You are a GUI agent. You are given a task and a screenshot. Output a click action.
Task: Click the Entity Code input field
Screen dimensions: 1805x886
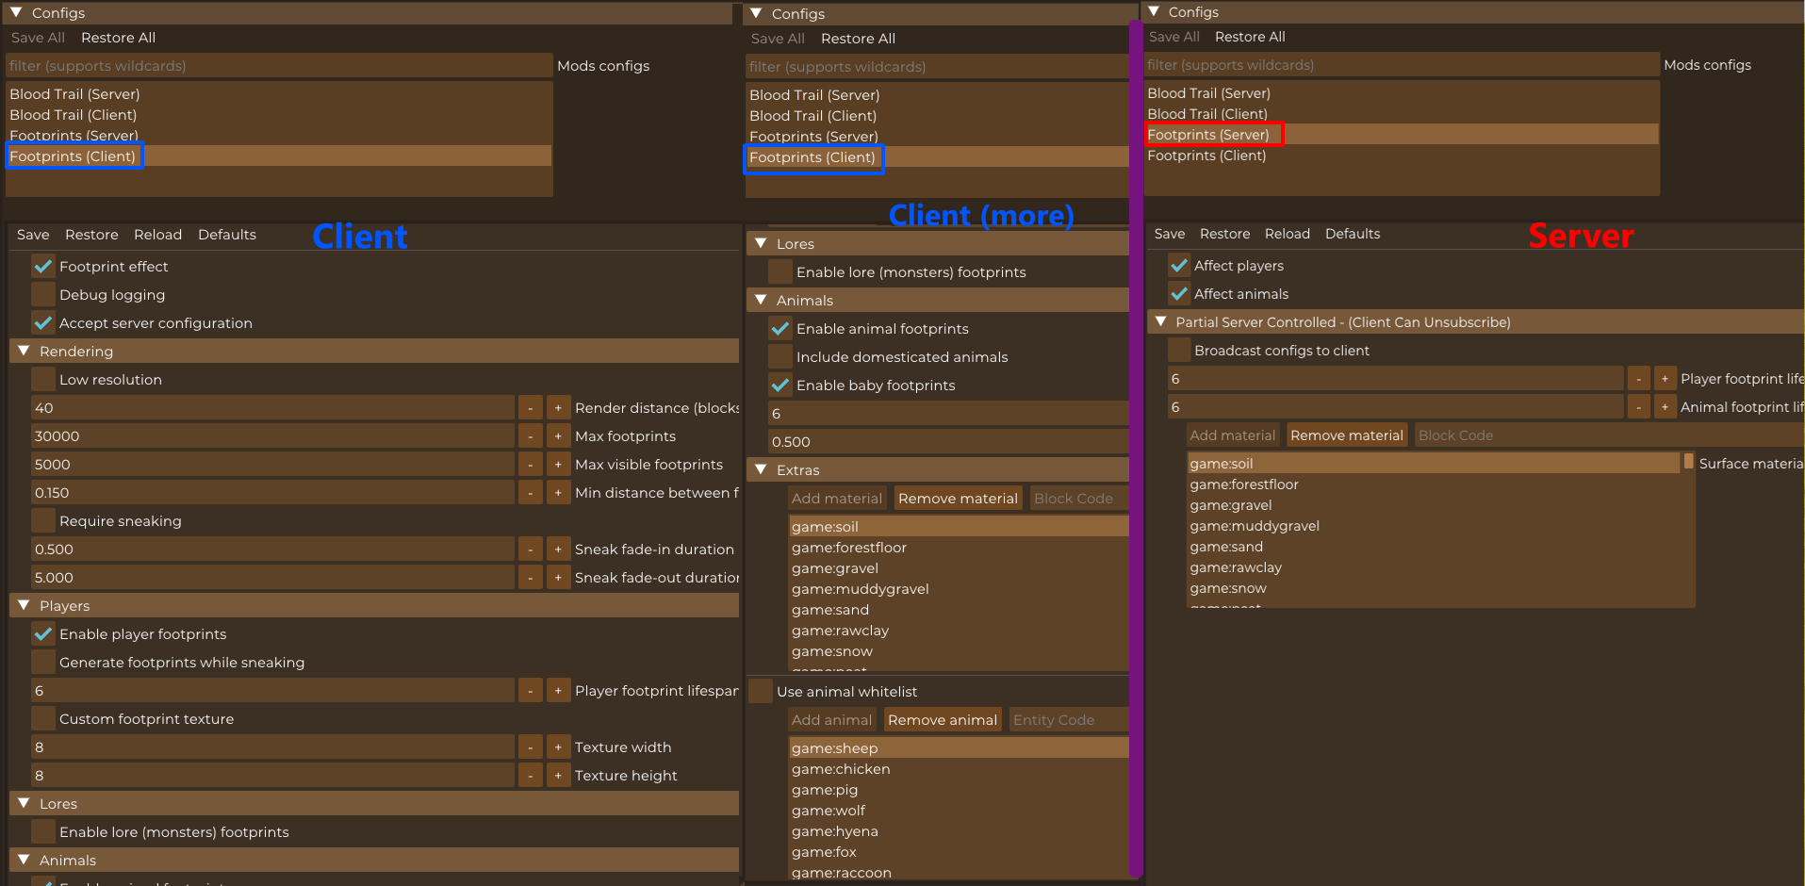coord(1069,720)
